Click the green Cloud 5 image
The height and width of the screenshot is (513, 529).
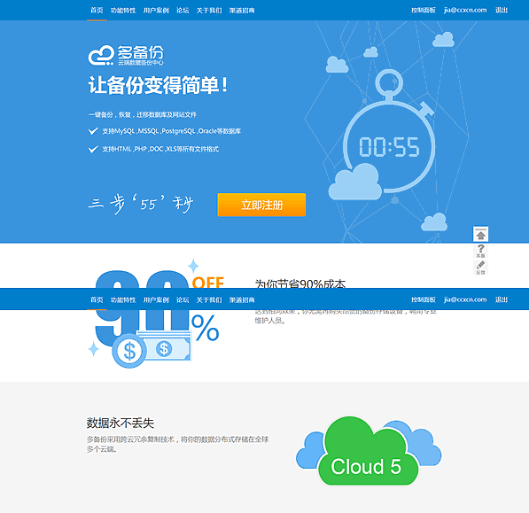click(x=369, y=451)
